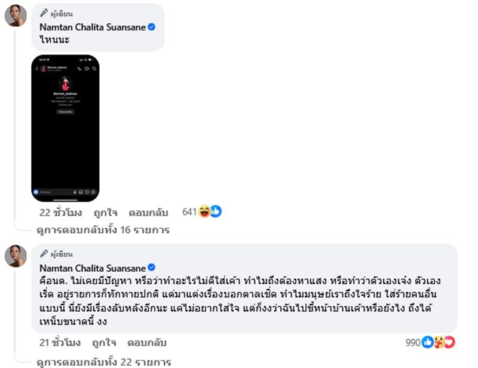Click laughing reaction emoji on first comment
The image size is (478, 368).
pyautogui.click(x=204, y=211)
